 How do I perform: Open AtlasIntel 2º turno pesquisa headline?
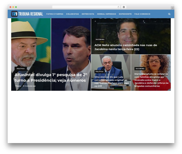click(x=51, y=78)
